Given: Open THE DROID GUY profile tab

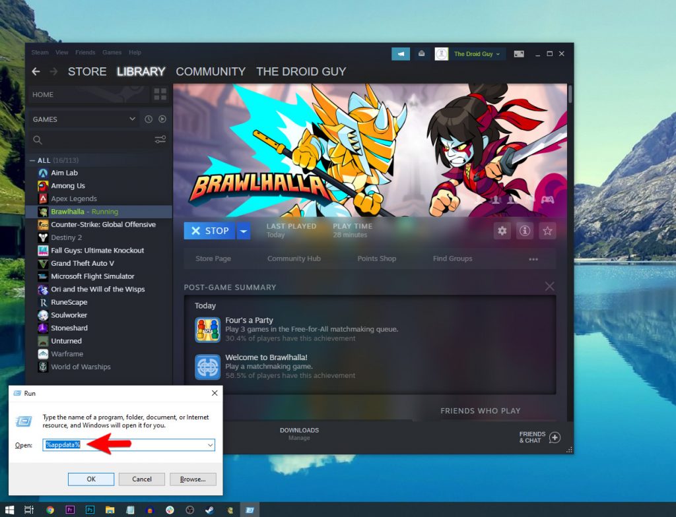Looking at the screenshot, I should [x=301, y=71].
